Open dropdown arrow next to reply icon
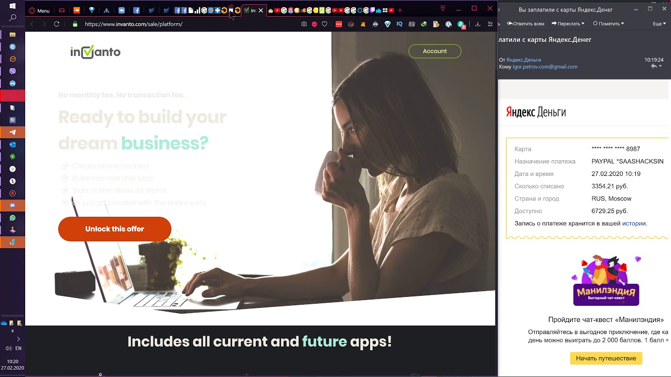Screen dimensions: 671x377 [661, 66]
